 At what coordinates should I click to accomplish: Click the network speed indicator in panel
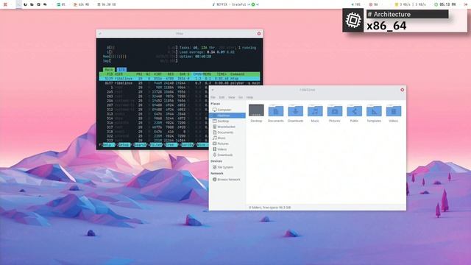(x=410, y=4)
